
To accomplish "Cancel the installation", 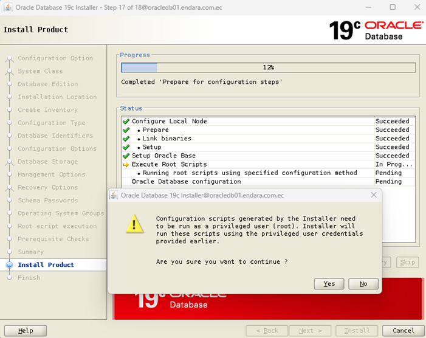I will (403, 330).
